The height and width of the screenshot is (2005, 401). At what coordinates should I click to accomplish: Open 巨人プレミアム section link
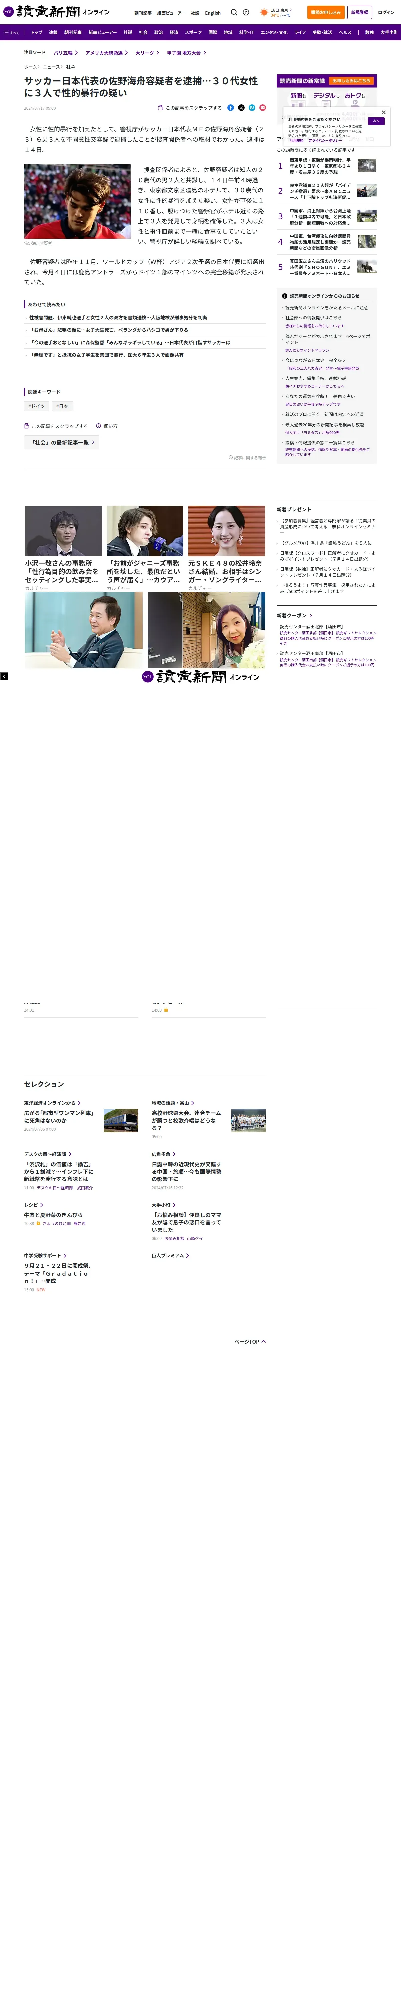(x=170, y=1255)
